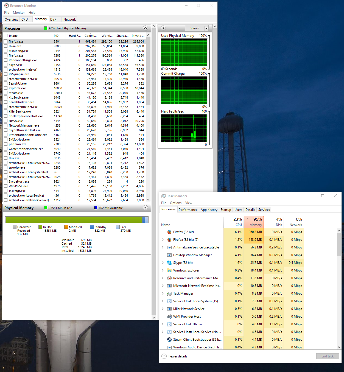Click the End task button
This screenshot has width=344, height=372.
(328, 356)
